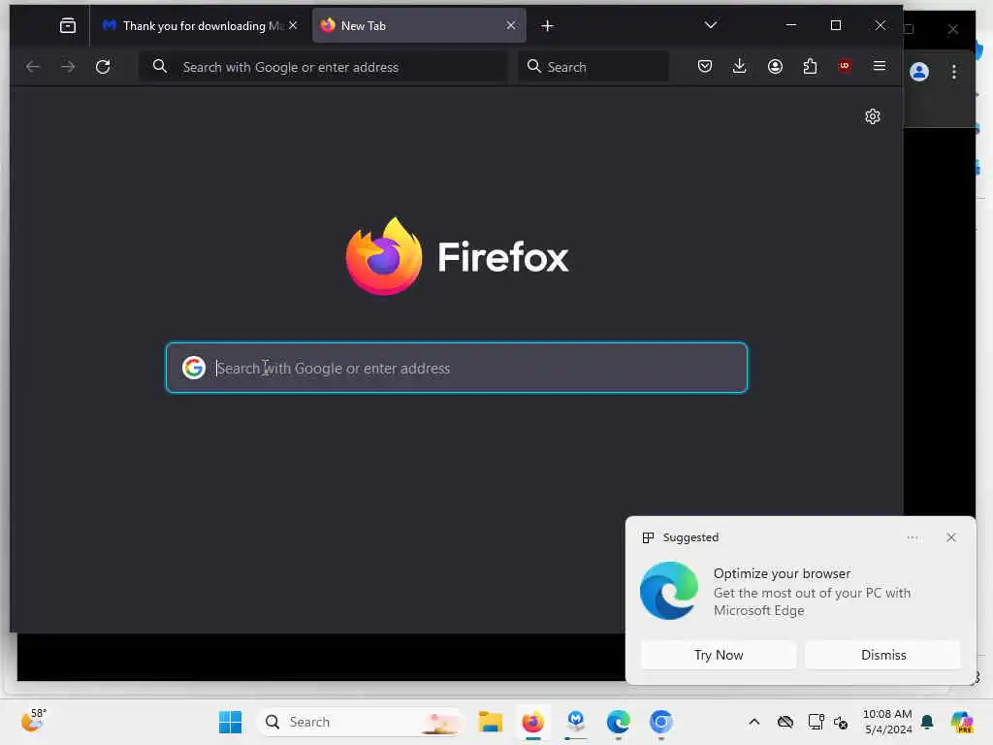Image resolution: width=993 pixels, height=745 pixels.
Task: Open Firefox View recent browsing icon
Action: 68,26
